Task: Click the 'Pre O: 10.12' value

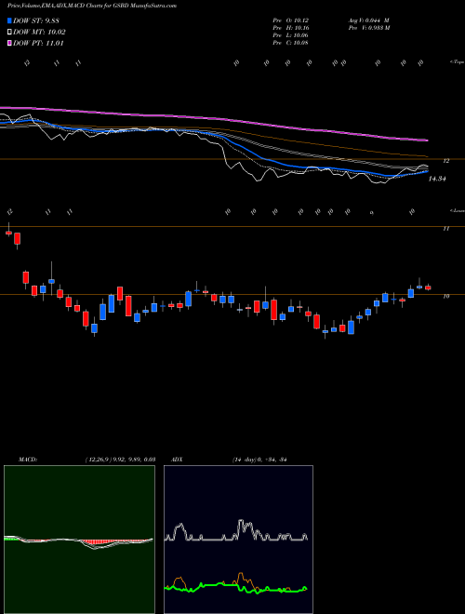Action: [290, 20]
